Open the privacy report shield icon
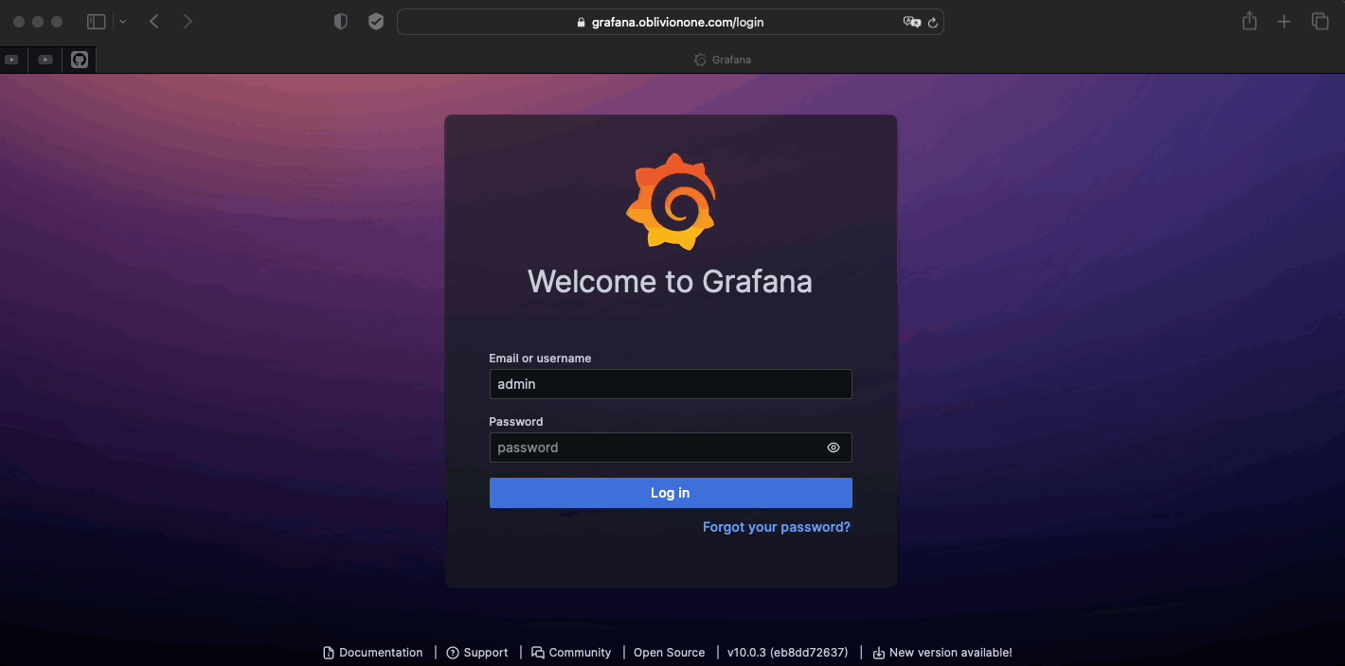Screen dimensions: 1345x666 pos(341,22)
